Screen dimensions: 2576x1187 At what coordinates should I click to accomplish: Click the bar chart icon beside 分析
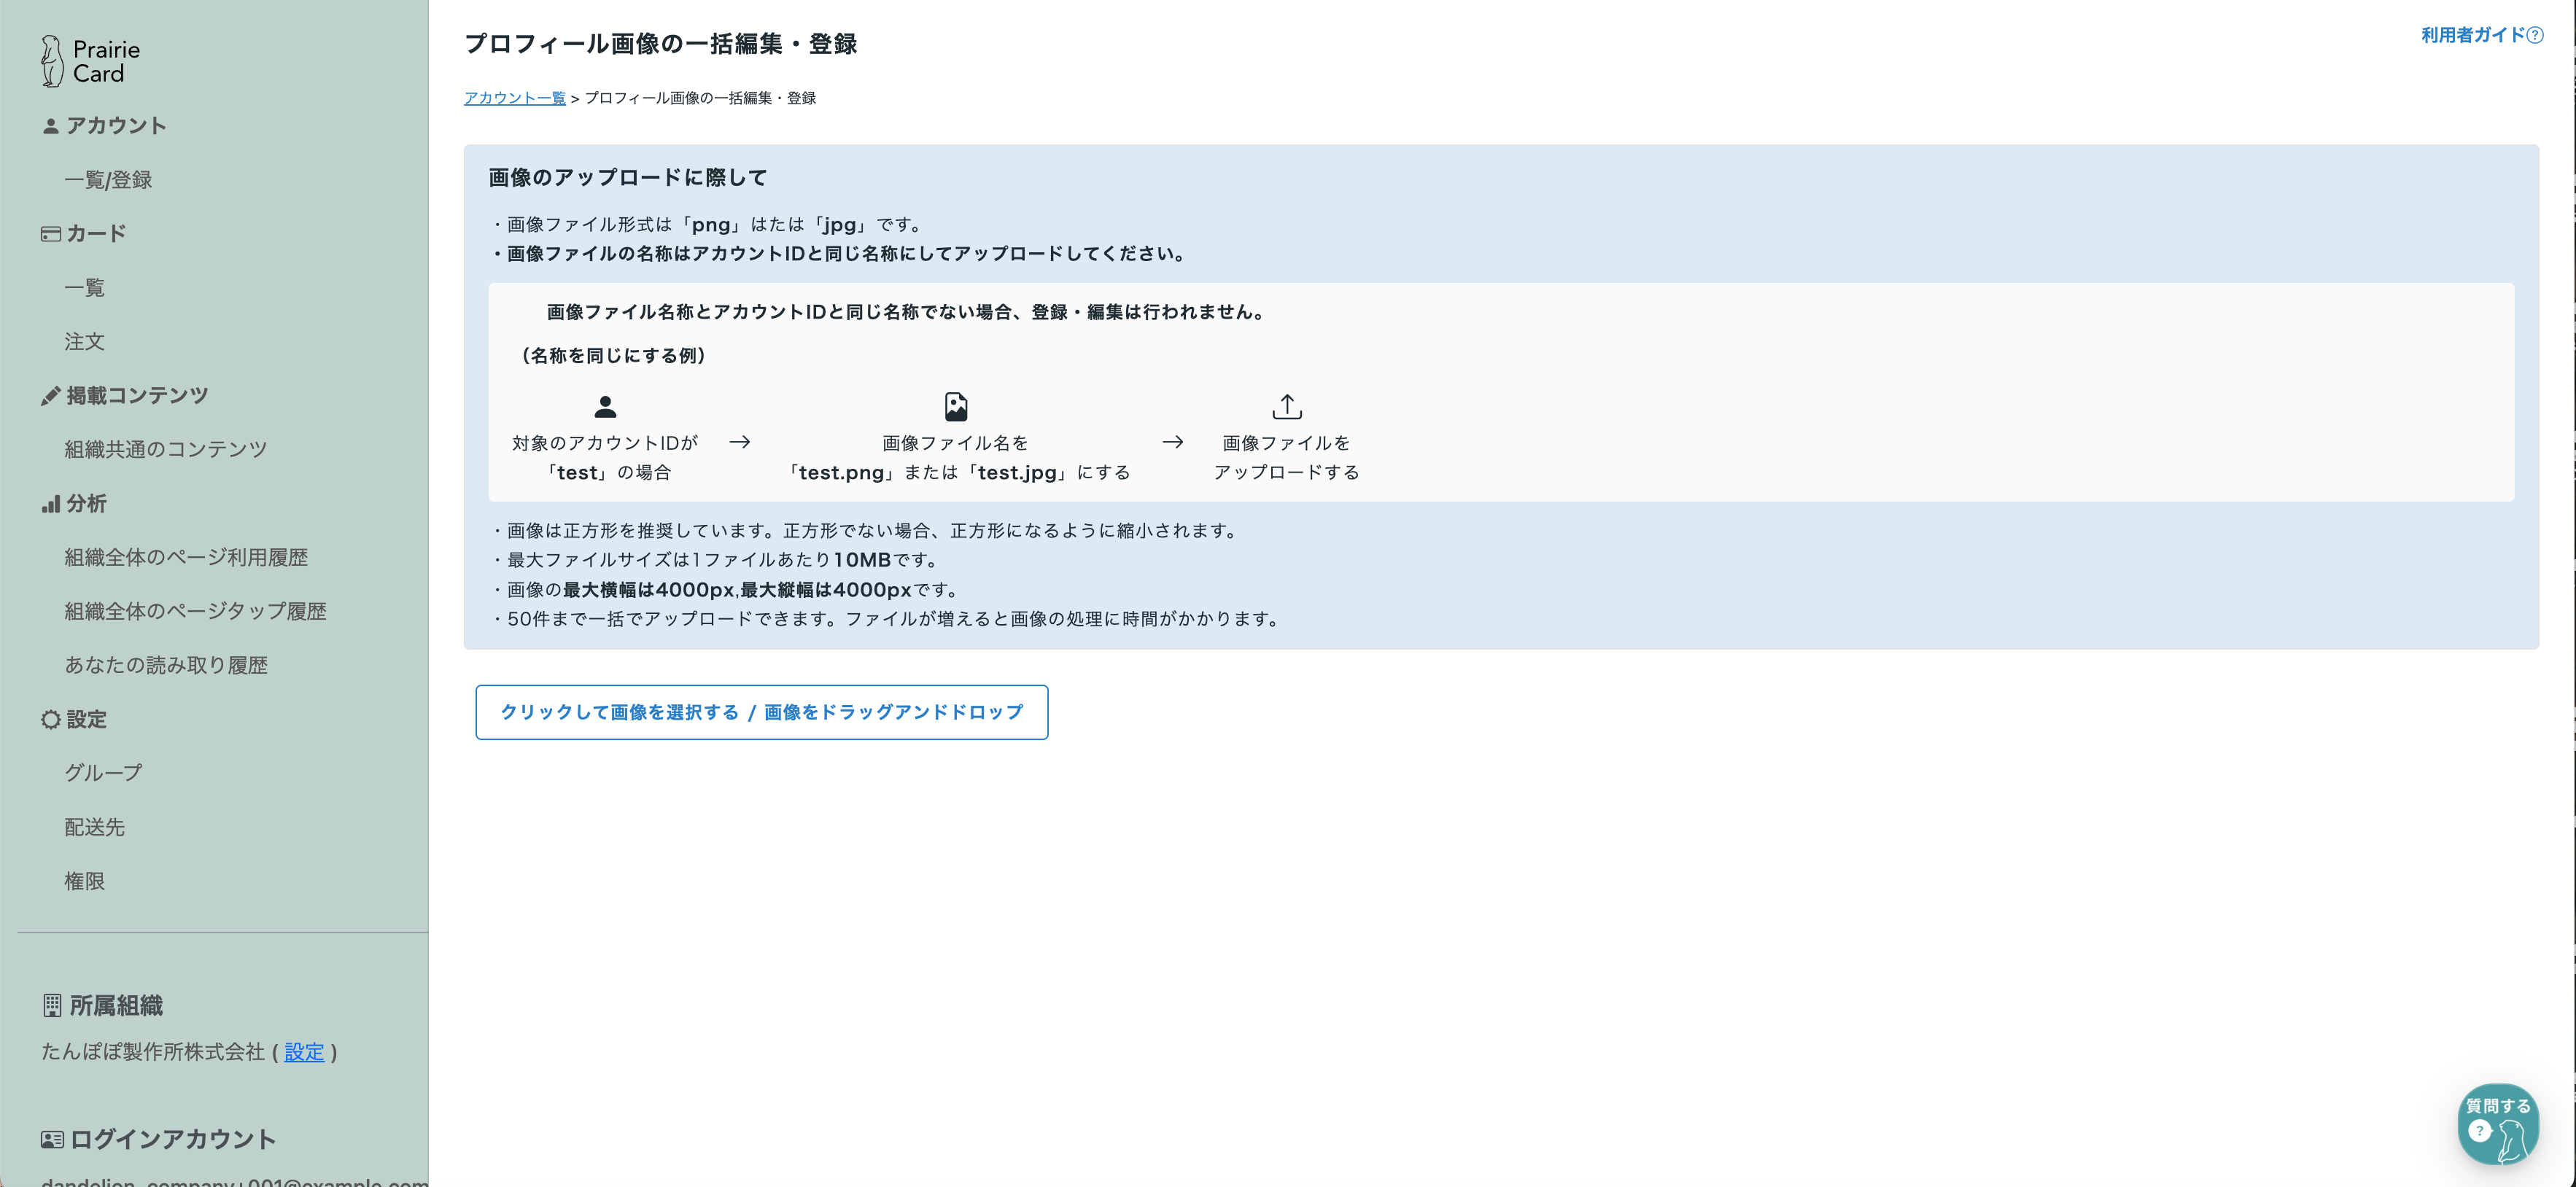tap(50, 504)
